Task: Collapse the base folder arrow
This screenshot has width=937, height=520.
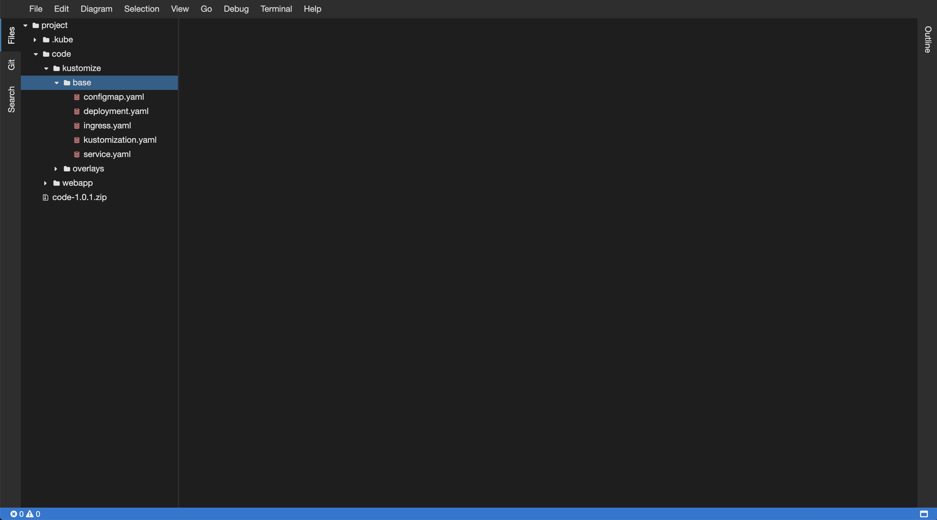Action: tap(56, 83)
